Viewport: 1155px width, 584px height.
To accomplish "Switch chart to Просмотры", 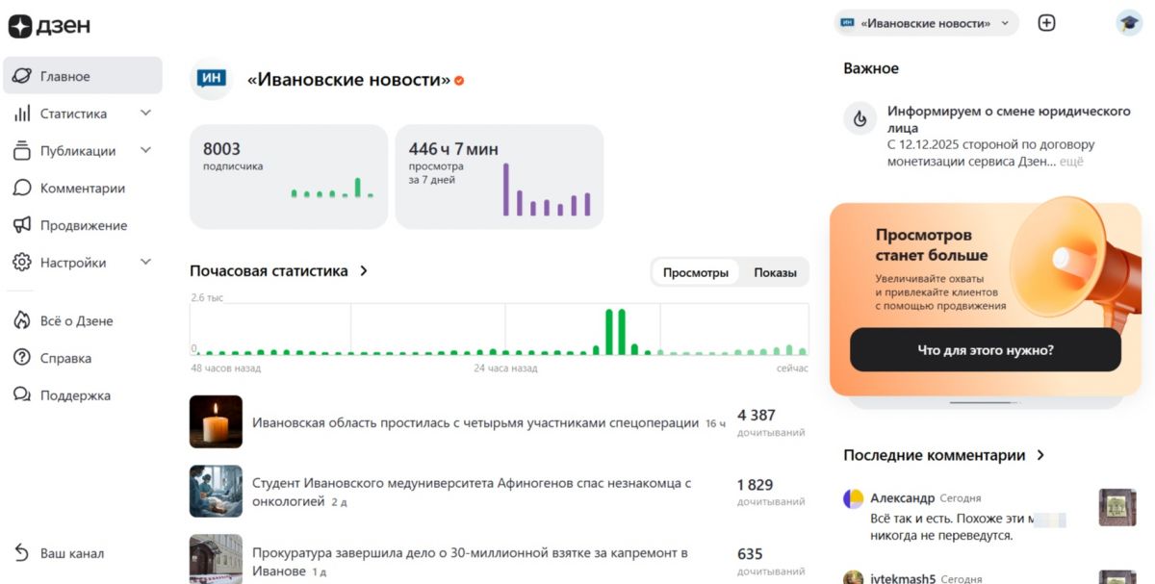I will [x=696, y=272].
